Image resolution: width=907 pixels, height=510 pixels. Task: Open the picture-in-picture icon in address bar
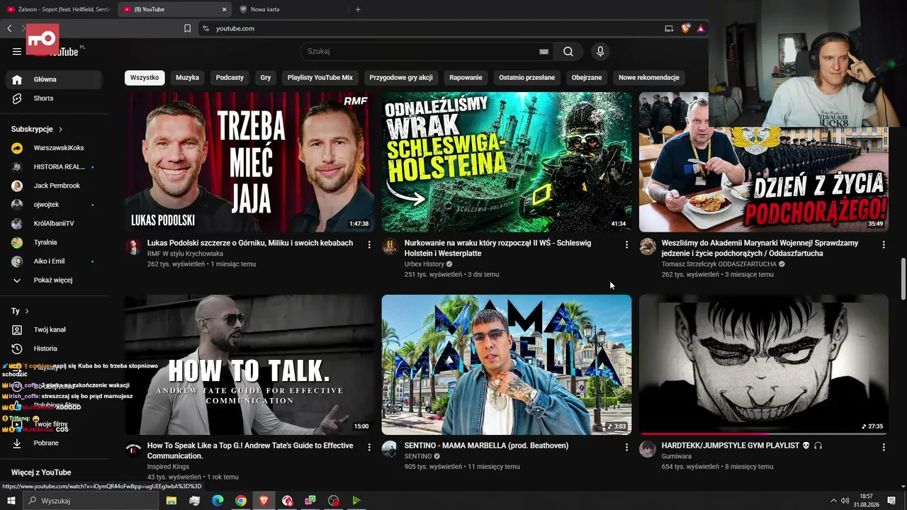point(669,28)
